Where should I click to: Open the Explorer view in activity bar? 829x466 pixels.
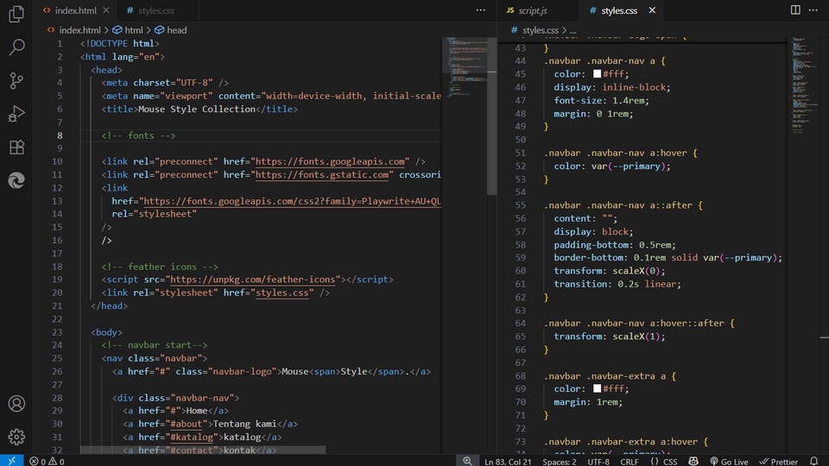16,15
